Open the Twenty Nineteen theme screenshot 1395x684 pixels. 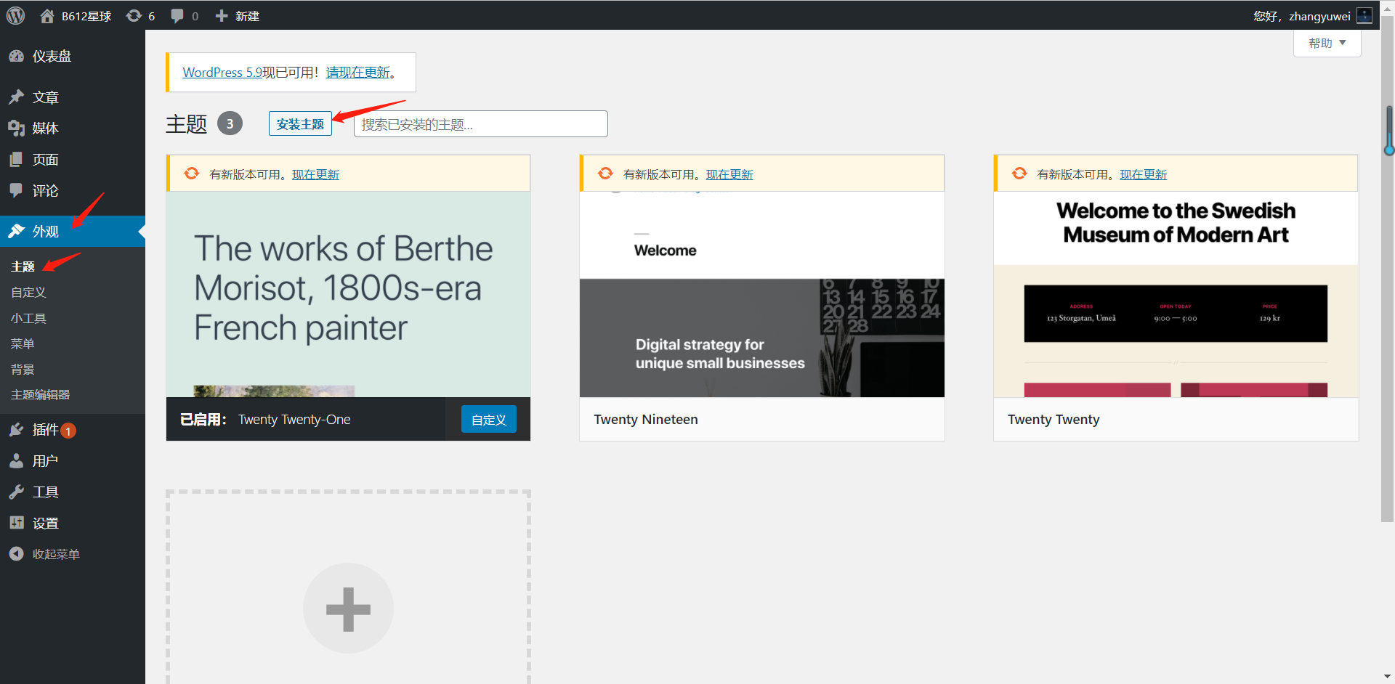761,294
